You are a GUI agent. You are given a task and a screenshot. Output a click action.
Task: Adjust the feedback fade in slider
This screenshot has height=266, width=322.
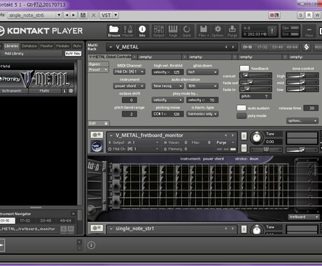[255, 89]
